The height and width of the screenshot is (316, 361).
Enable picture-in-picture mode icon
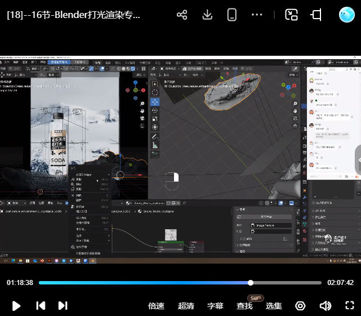point(291,15)
